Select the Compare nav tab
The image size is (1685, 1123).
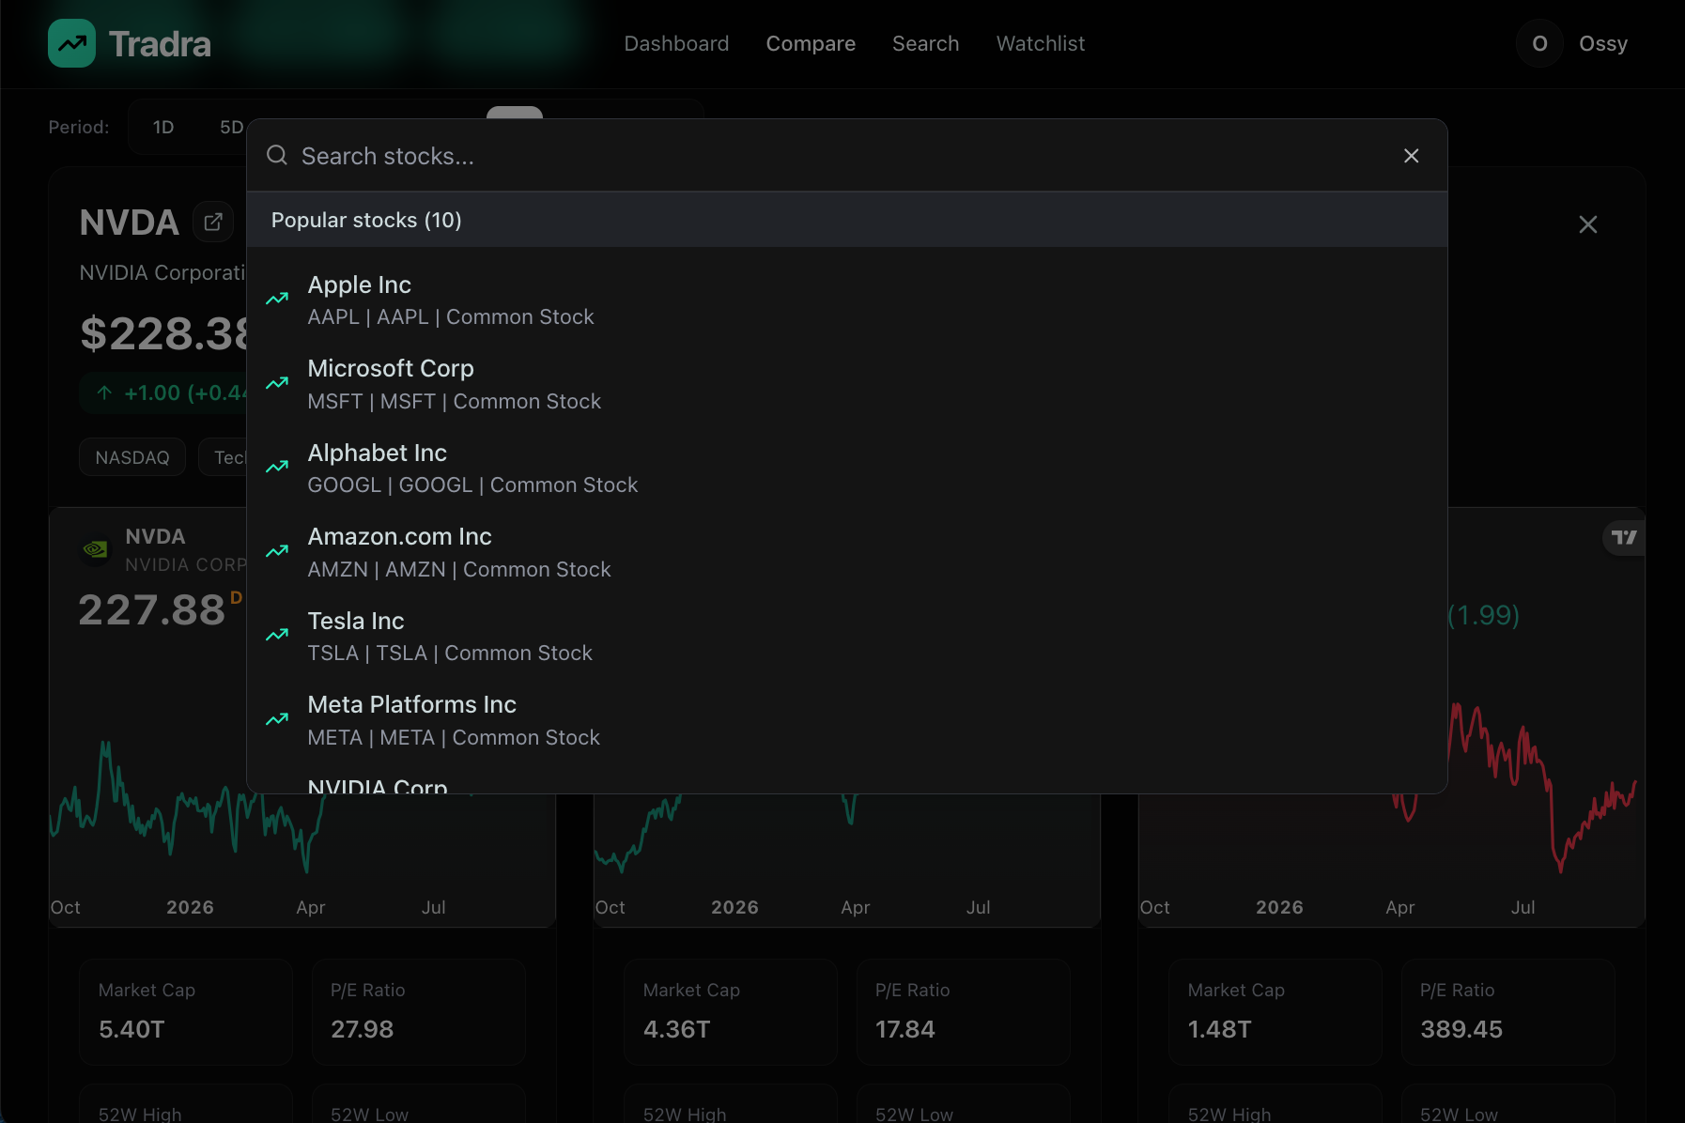pyautogui.click(x=811, y=43)
